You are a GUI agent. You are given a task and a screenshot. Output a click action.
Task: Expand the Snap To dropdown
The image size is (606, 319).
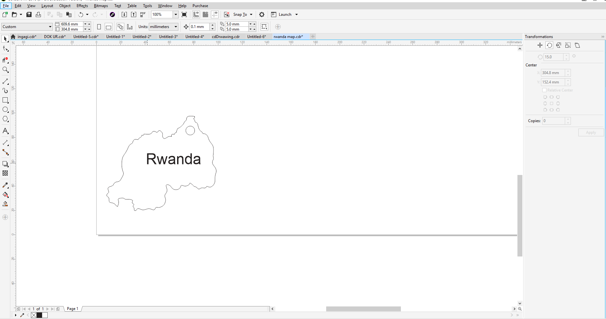point(251,15)
